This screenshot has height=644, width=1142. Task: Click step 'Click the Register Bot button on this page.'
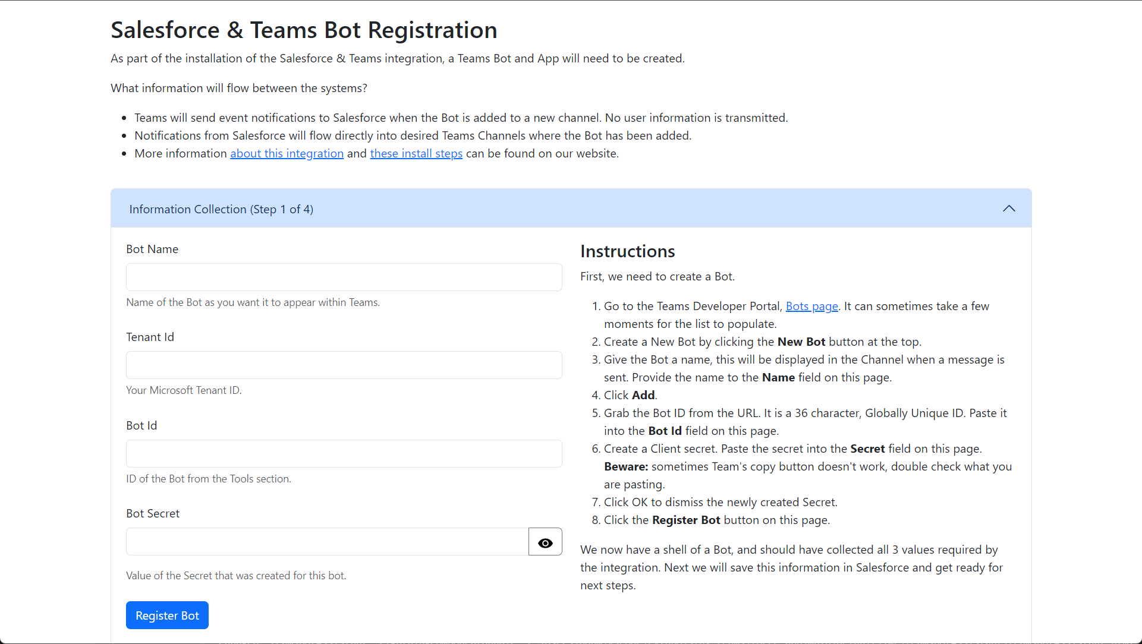tap(717, 520)
